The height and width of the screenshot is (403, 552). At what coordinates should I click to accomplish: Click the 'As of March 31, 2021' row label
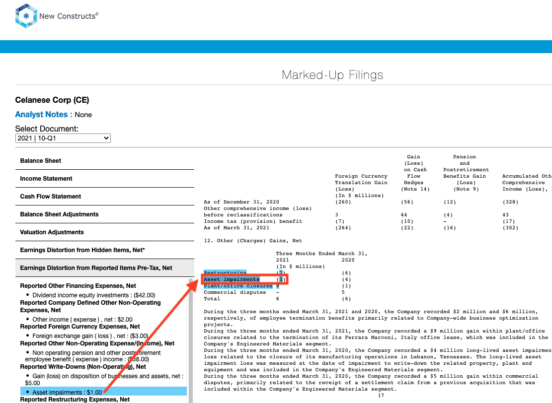[237, 228]
